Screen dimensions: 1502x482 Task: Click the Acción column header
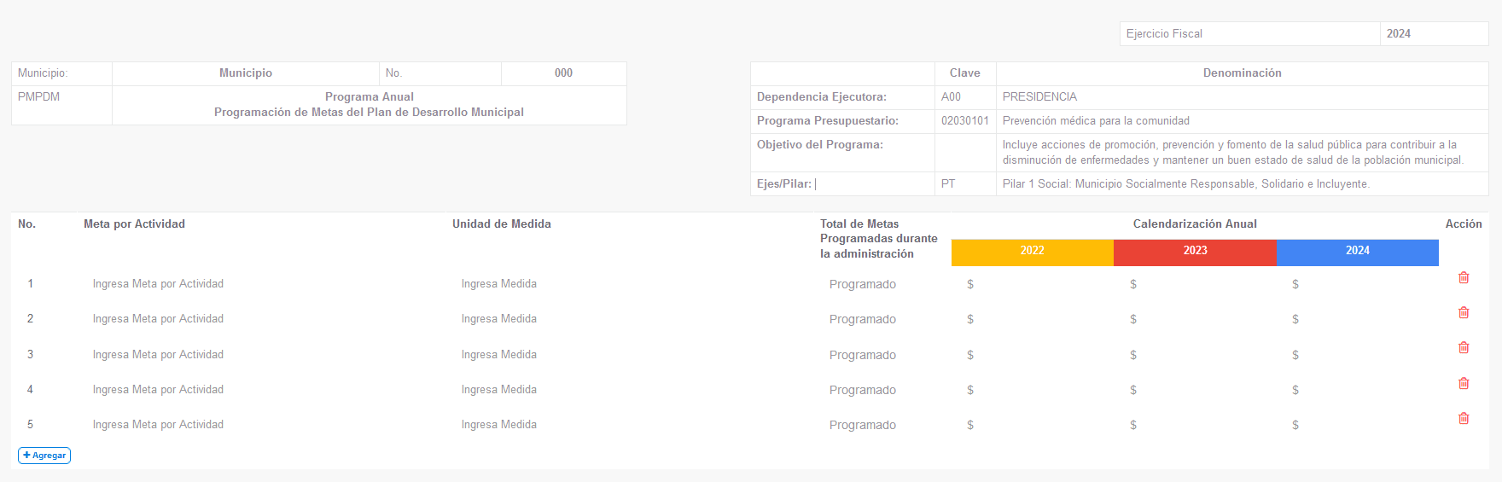[1464, 224]
